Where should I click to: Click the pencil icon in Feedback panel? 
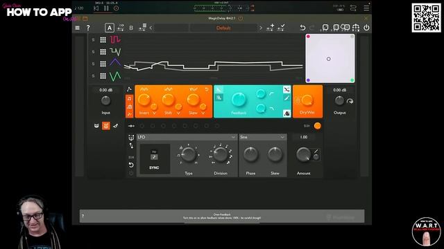pos(287,98)
